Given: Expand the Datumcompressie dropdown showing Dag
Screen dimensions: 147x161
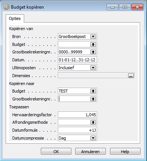Looking at the screenshot, I should click(93, 138).
